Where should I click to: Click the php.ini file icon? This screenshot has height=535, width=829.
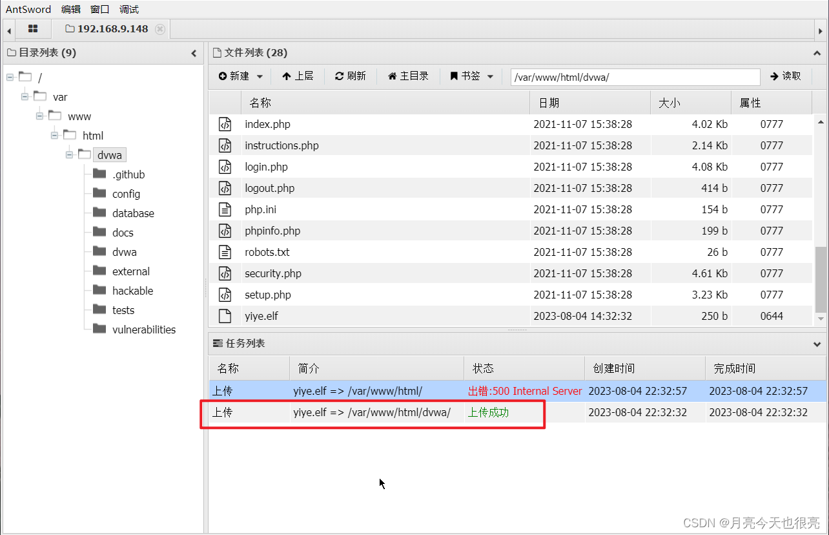click(225, 209)
